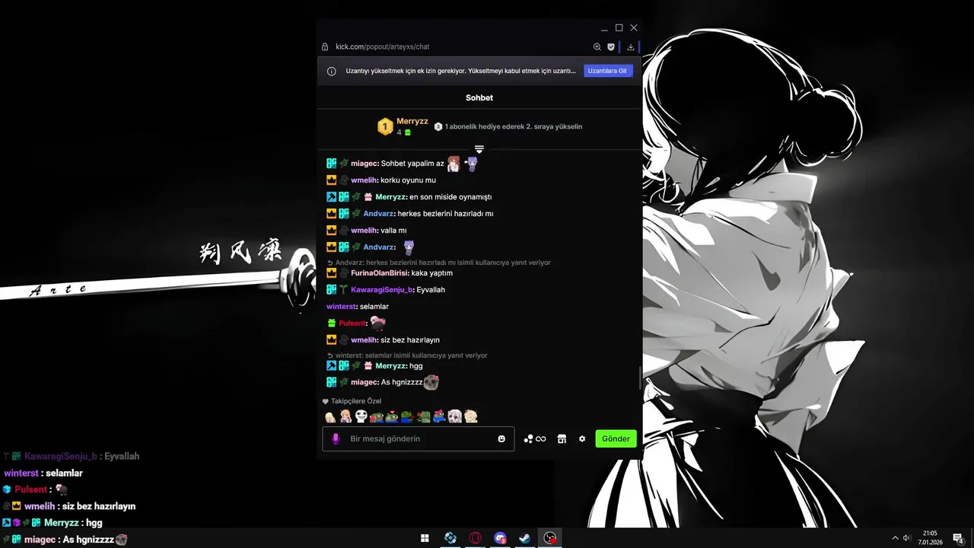Open the shop storefront icon
Viewport: 974px width, 548px height.
[562, 439]
